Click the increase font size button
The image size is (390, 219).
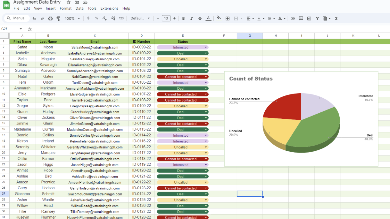[x=174, y=19]
